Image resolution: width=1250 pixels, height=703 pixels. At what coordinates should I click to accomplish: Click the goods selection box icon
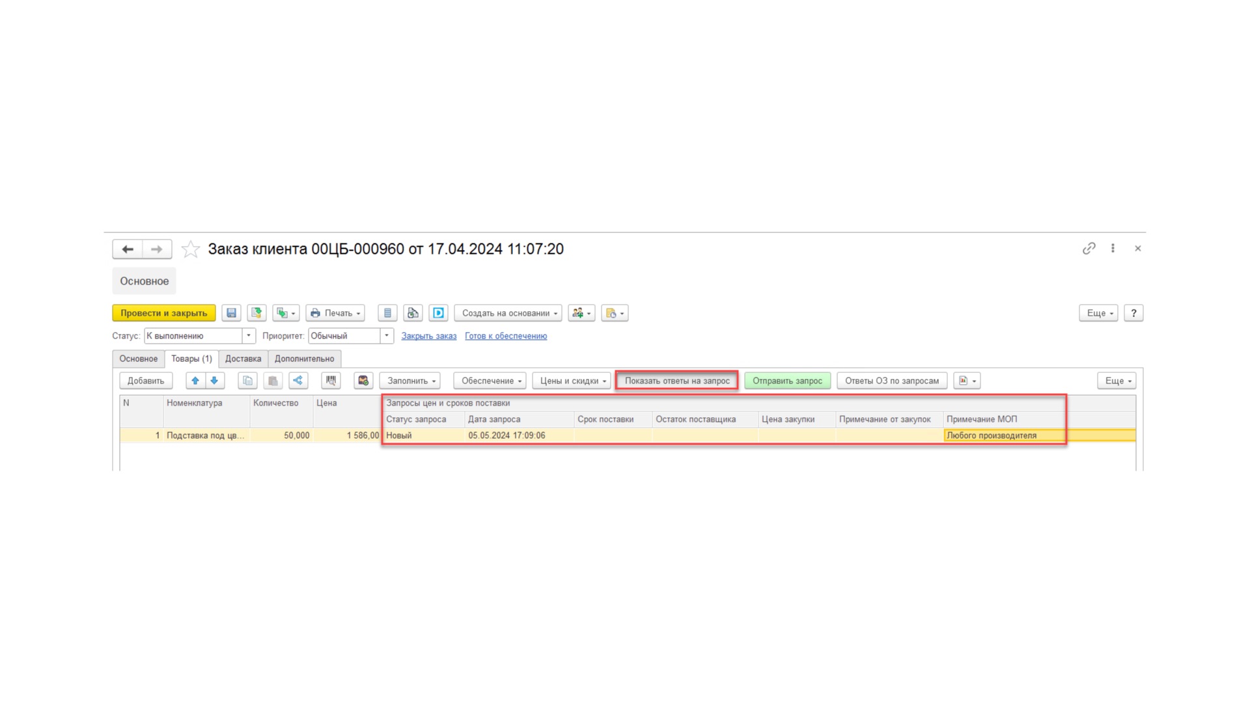pos(363,381)
